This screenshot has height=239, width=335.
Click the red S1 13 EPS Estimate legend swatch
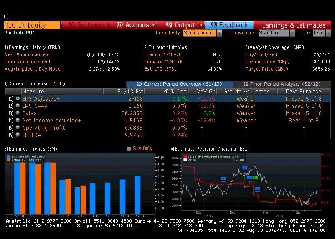pos(185,156)
